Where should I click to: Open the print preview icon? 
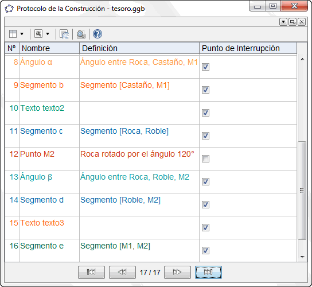(81, 34)
